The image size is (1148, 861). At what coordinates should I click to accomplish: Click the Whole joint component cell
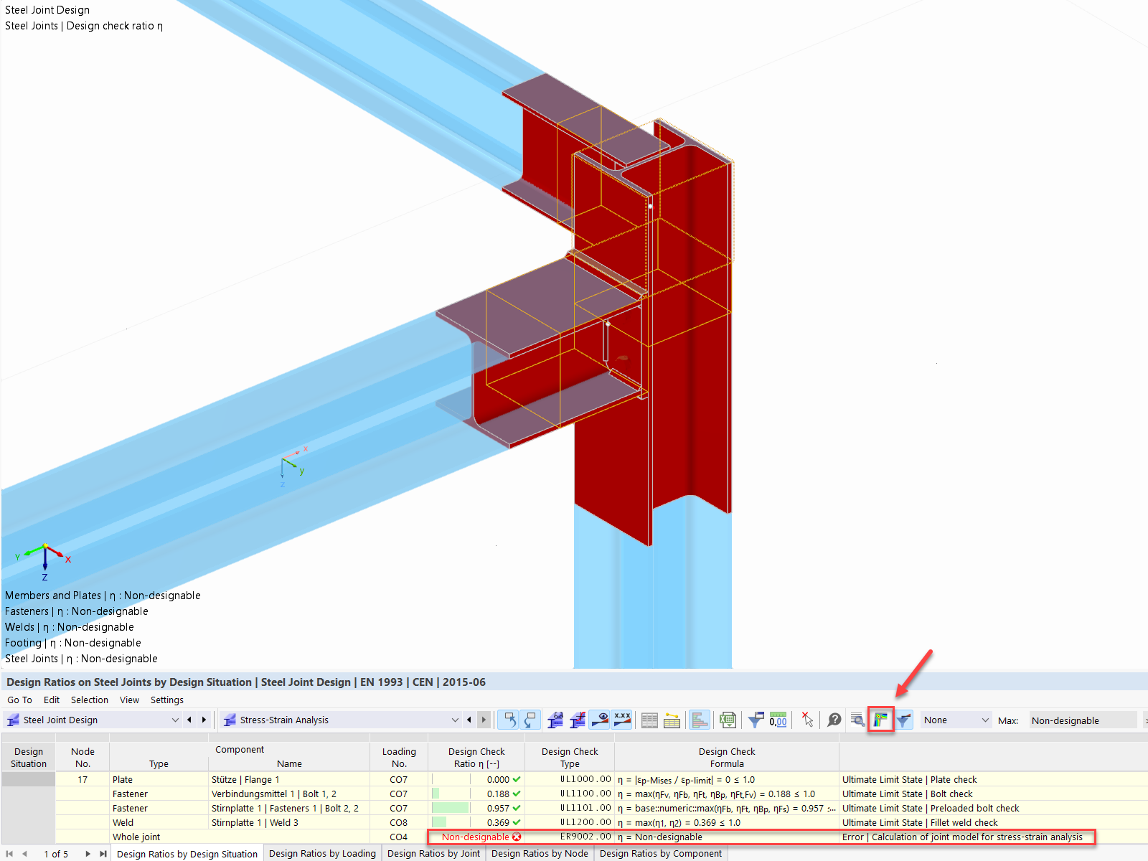pos(159,837)
